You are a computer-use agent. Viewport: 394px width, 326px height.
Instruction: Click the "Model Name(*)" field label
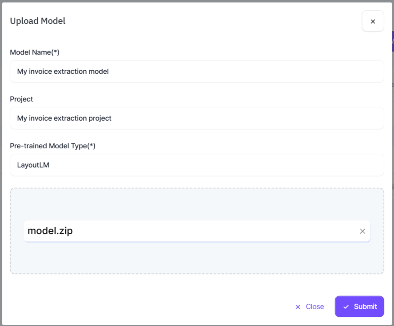click(35, 52)
